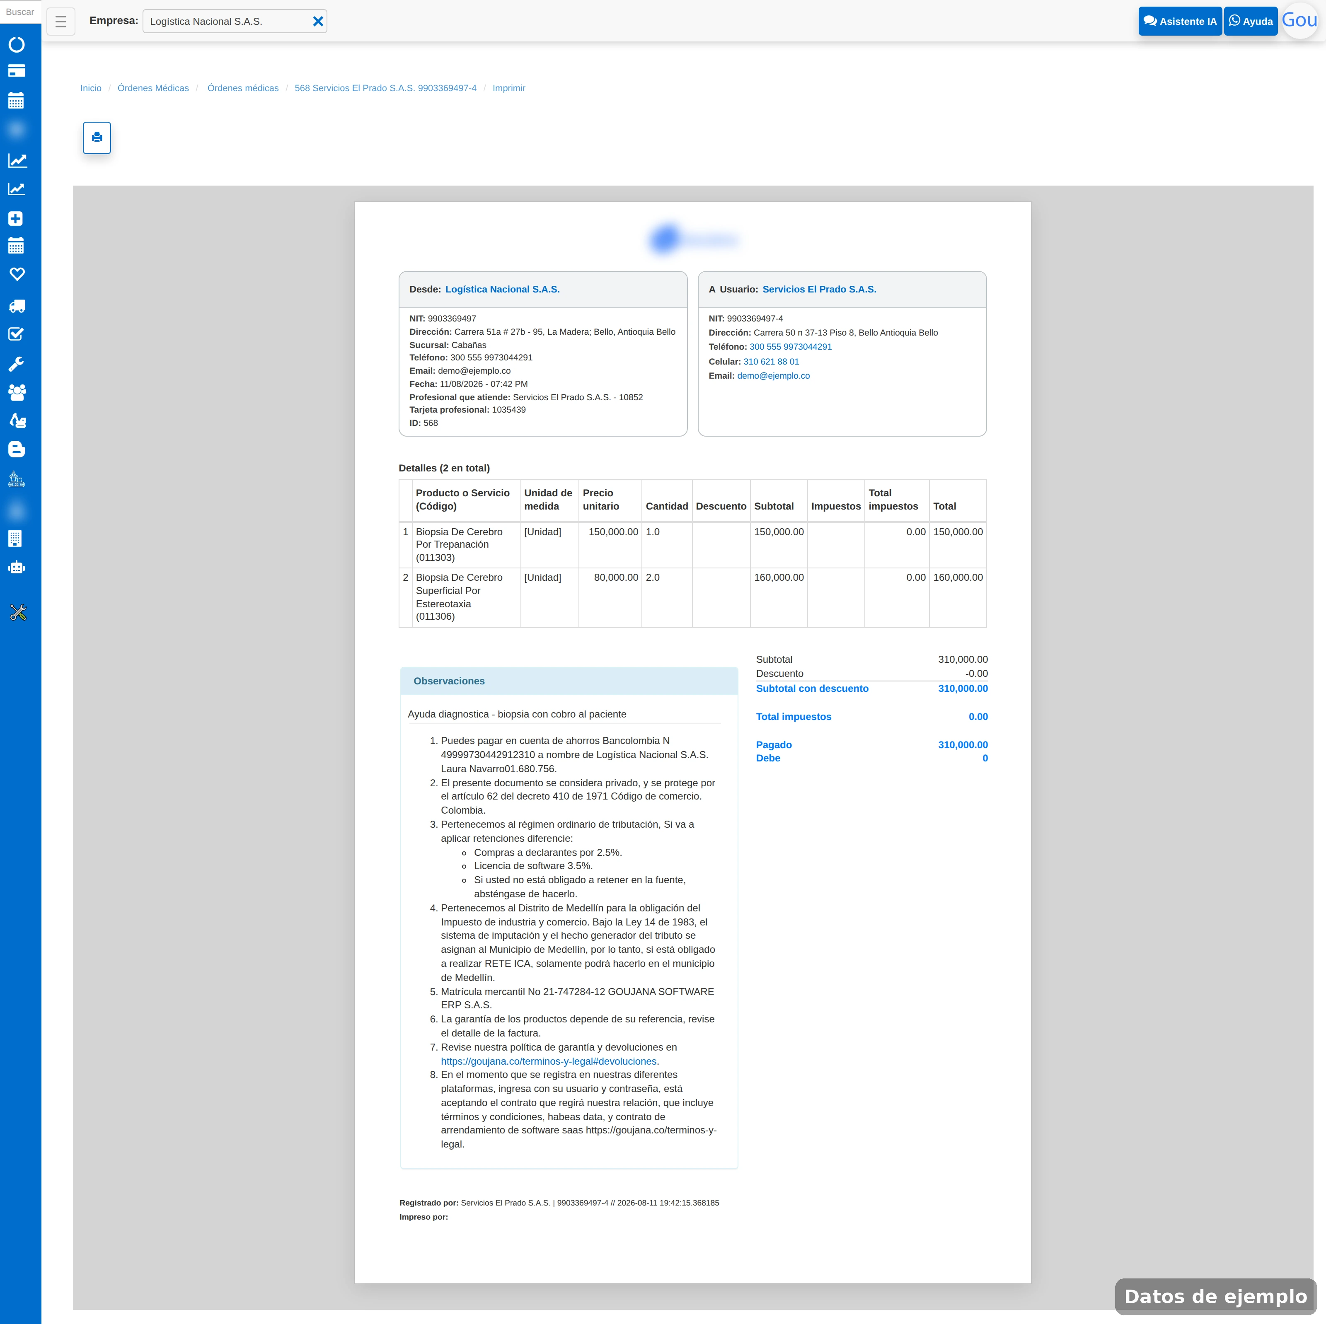The height and width of the screenshot is (1324, 1326).
Task: Click the Tarjeta profesional 1035439 line
Action: [467, 410]
